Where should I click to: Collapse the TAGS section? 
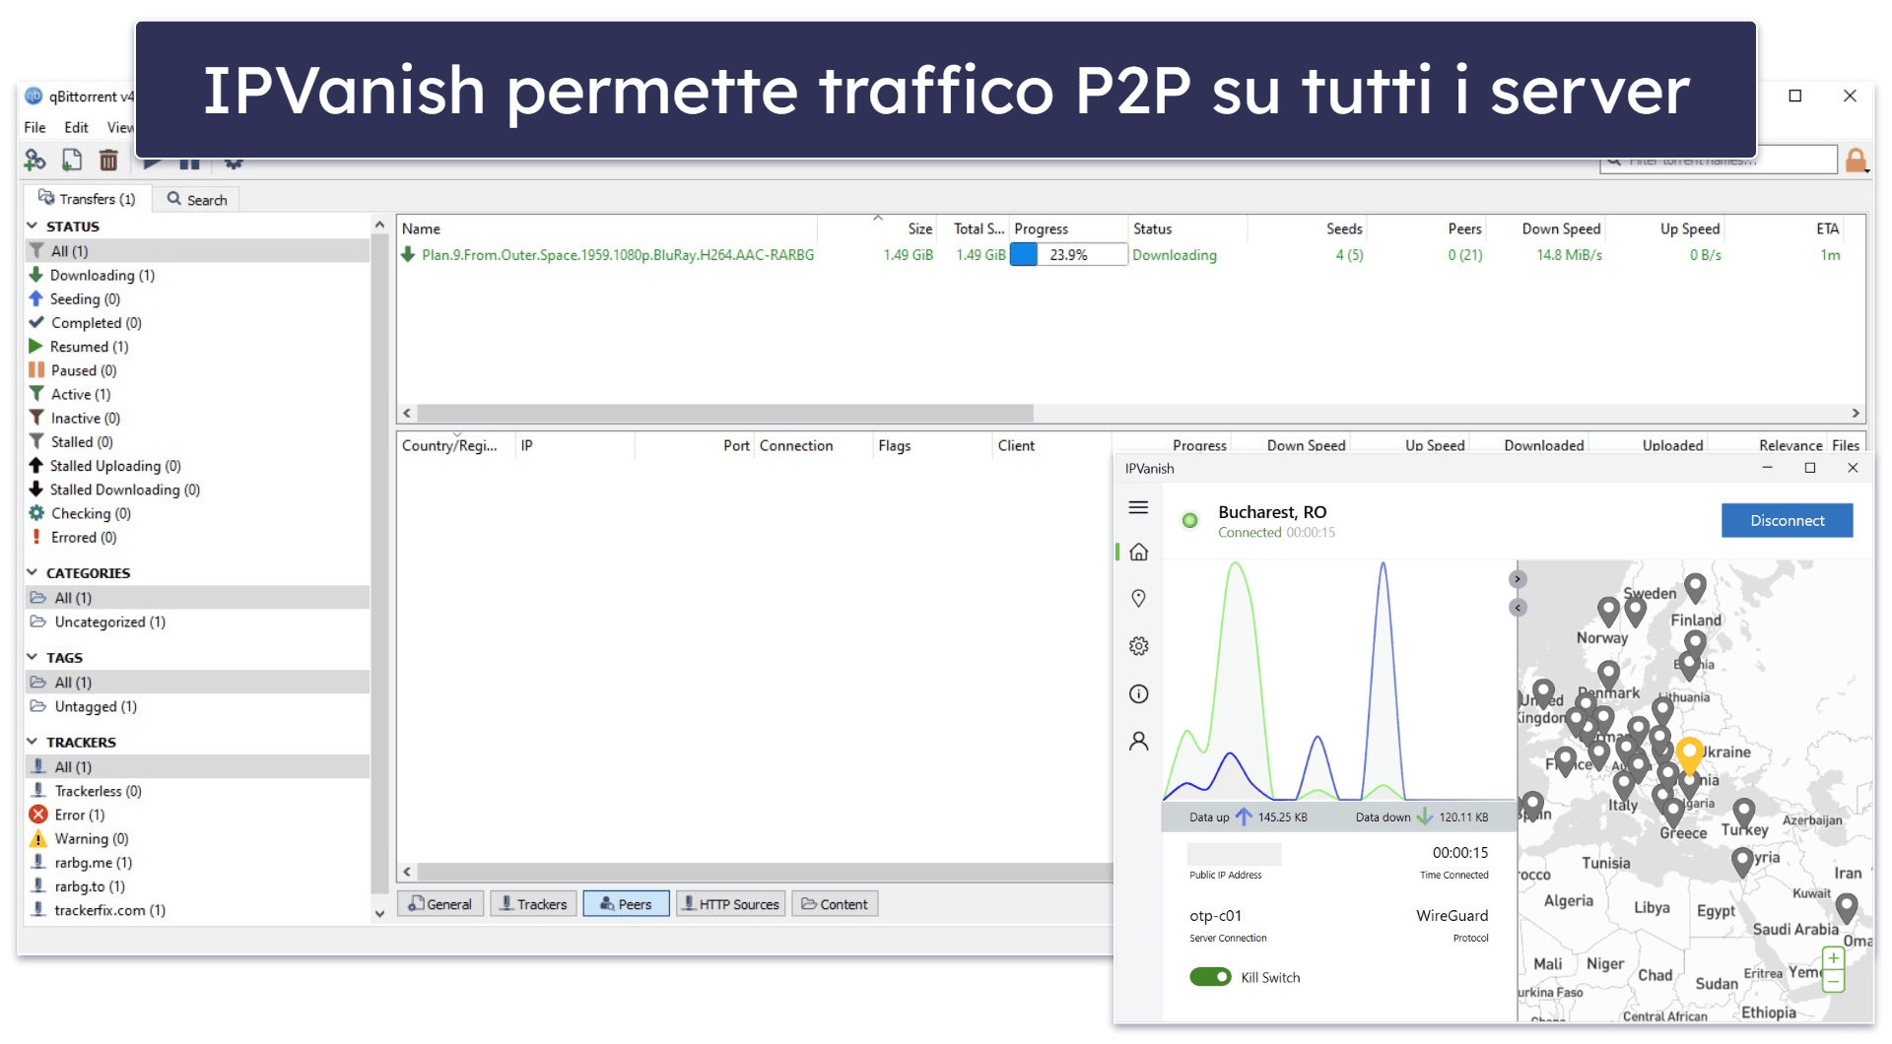coord(32,657)
